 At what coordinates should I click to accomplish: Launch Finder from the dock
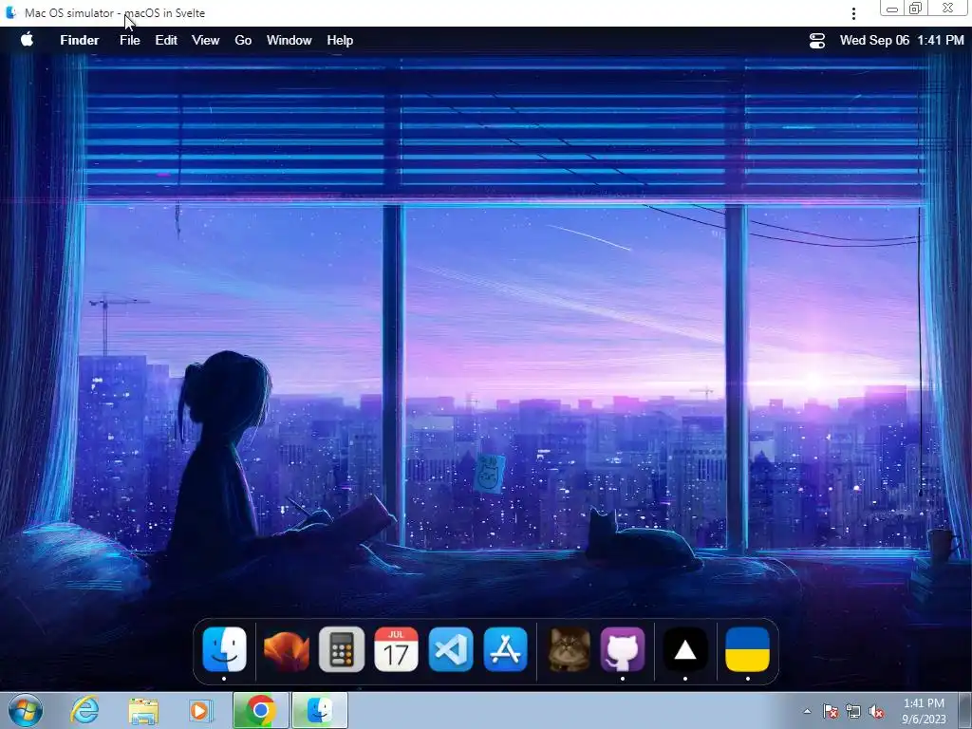tap(224, 649)
